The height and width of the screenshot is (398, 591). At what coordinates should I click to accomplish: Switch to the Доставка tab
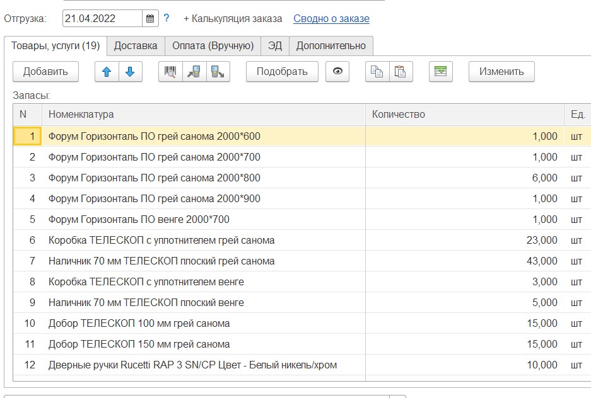[x=136, y=45]
